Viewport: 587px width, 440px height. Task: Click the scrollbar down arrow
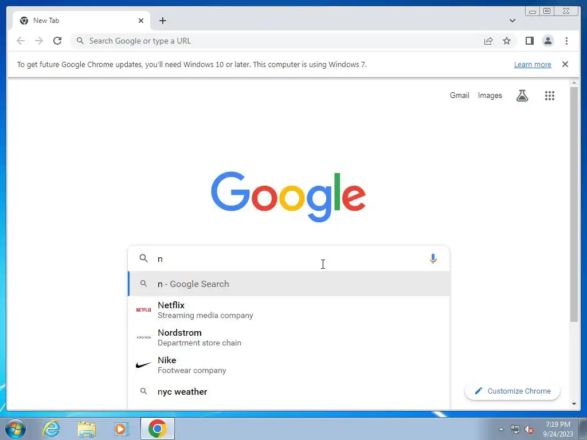[x=574, y=404]
